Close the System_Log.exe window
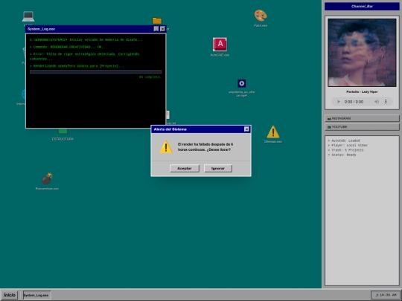 [x=162, y=29]
